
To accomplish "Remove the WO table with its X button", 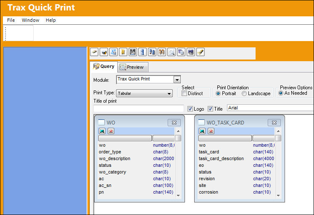I will coord(174,122).
